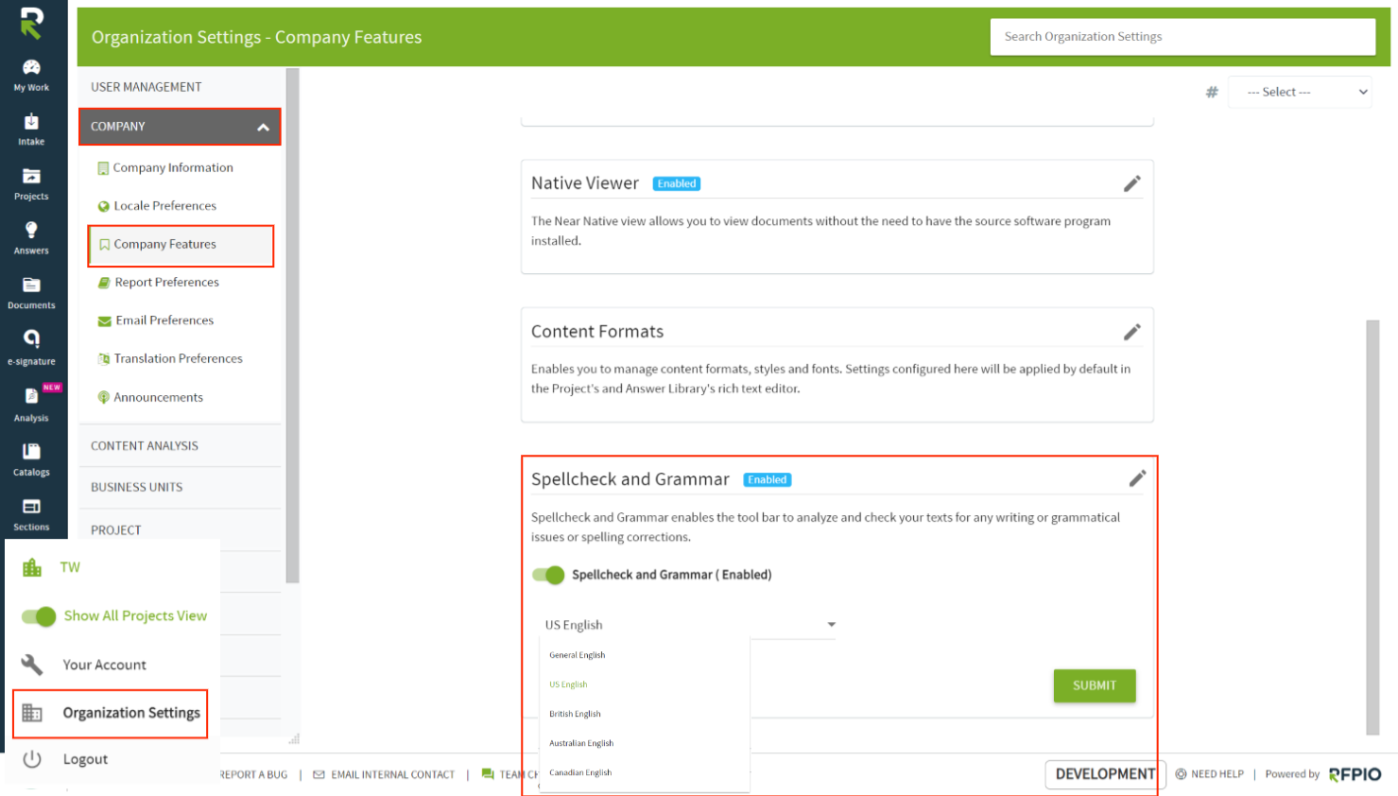Open Email Preferences page

click(x=165, y=320)
